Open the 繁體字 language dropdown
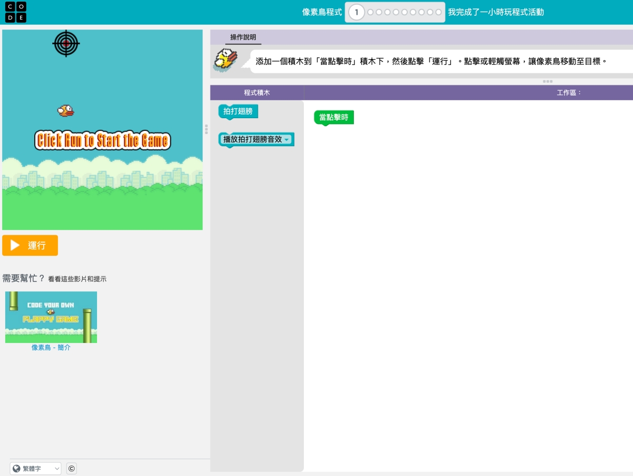The height and width of the screenshot is (476, 633). (35, 469)
